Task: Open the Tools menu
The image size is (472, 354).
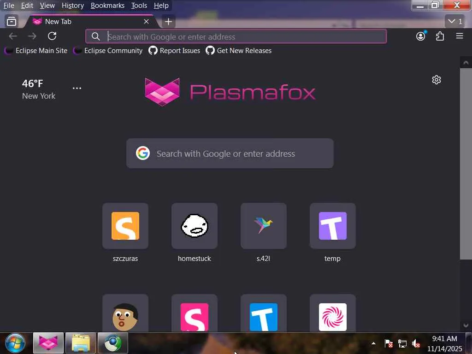Action: coord(139,6)
